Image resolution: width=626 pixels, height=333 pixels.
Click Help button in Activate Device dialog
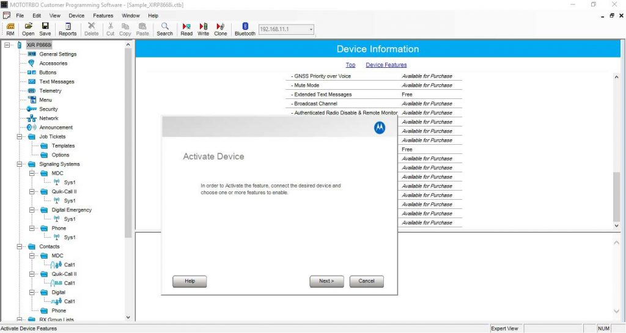point(190,281)
